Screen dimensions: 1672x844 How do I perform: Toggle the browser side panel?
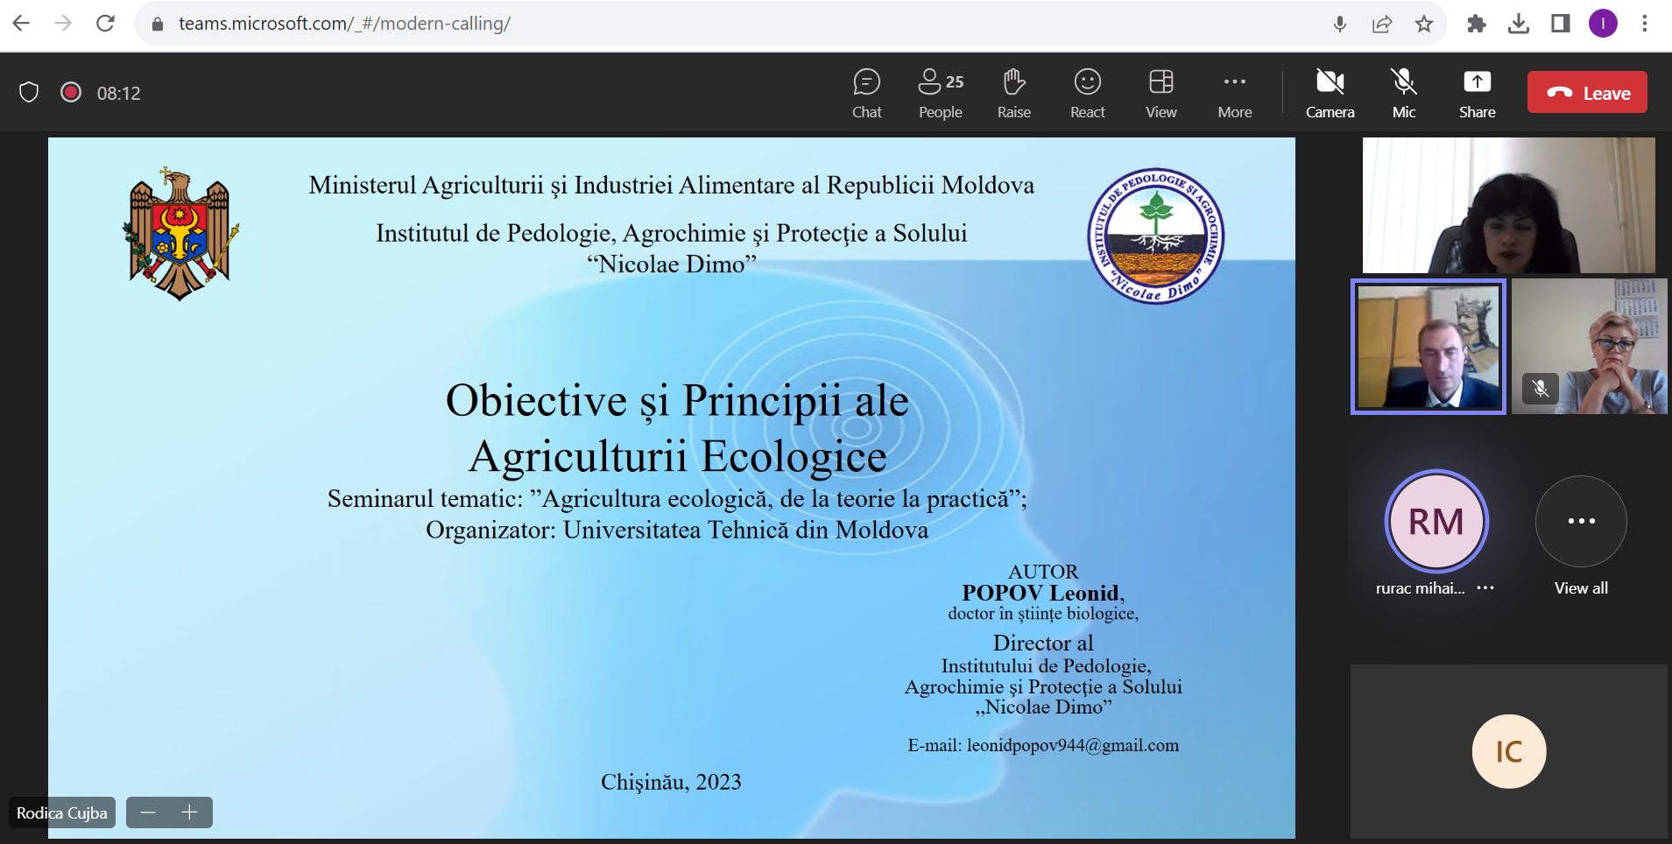tap(1561, 24)
